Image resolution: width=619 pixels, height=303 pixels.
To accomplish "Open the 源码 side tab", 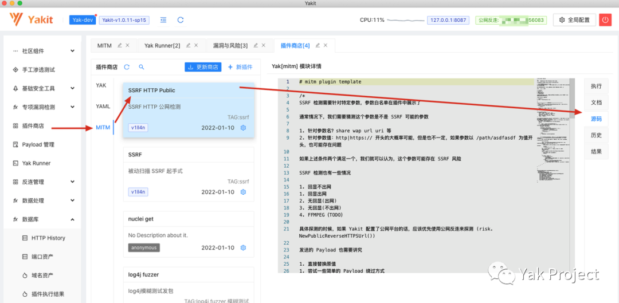I will point(596,119).
